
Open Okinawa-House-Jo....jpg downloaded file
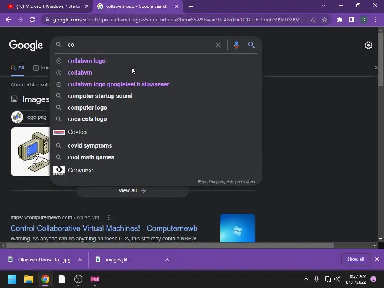44,259
